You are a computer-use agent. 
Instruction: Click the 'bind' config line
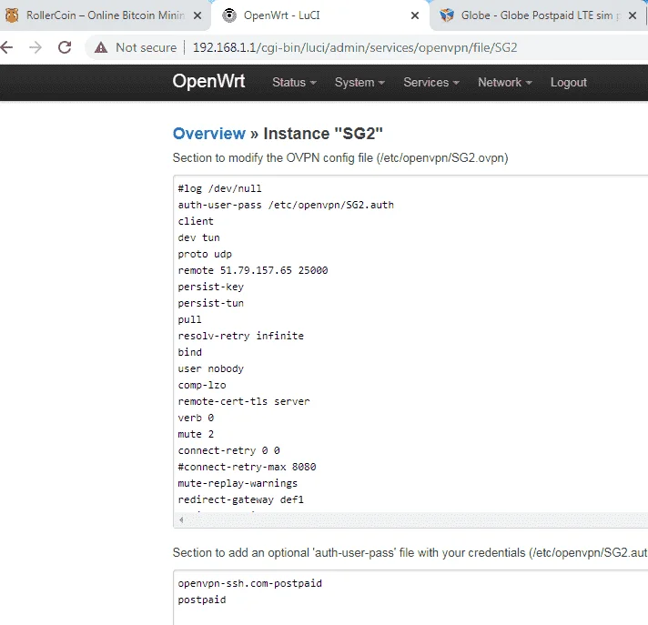[190, 352]
